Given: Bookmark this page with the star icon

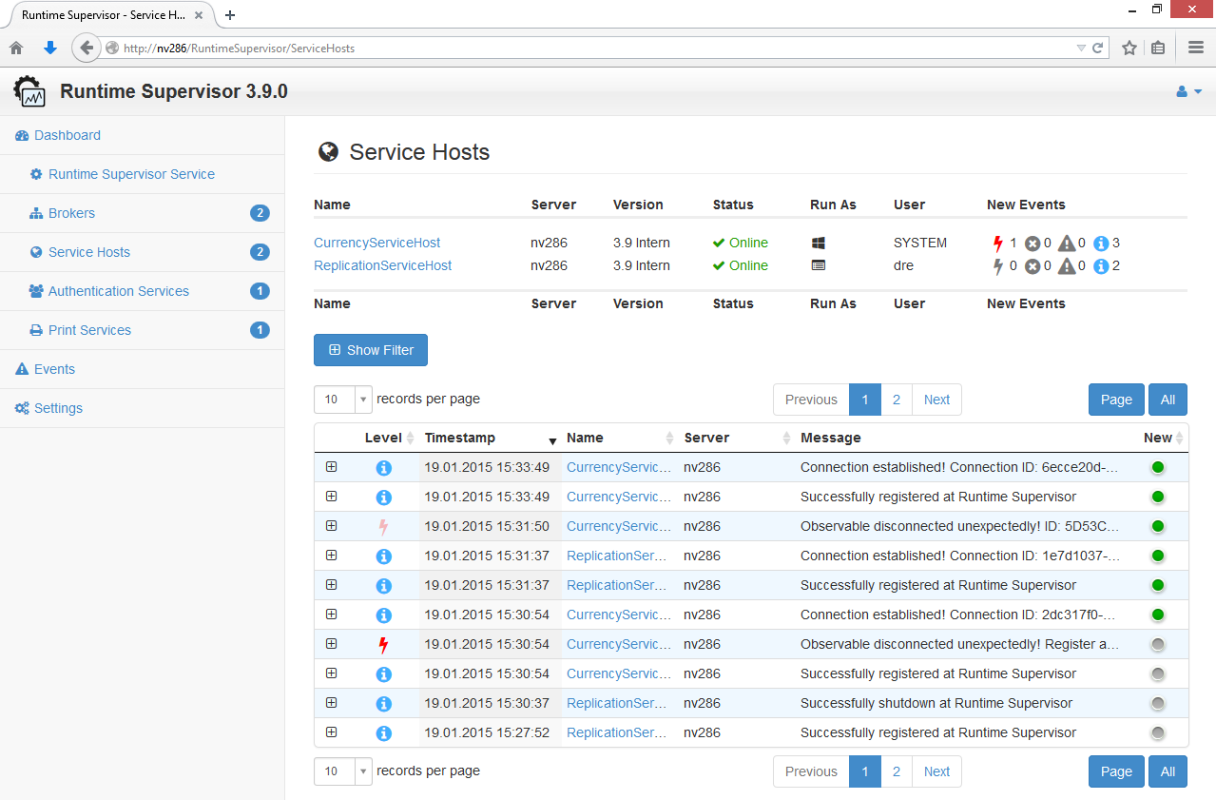Looking at the screenshot, I should tap(1129, 48).
